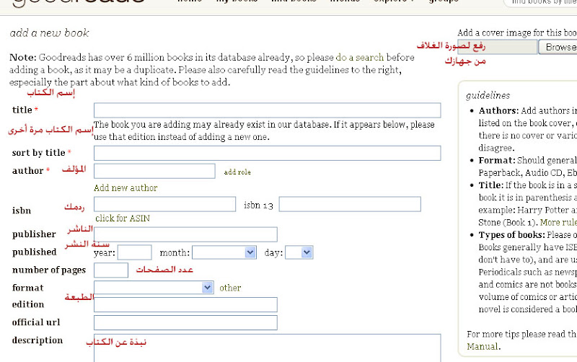Viewport: 577px width, 362px height.
Task: Click the title input field
Action: point(267,110)
